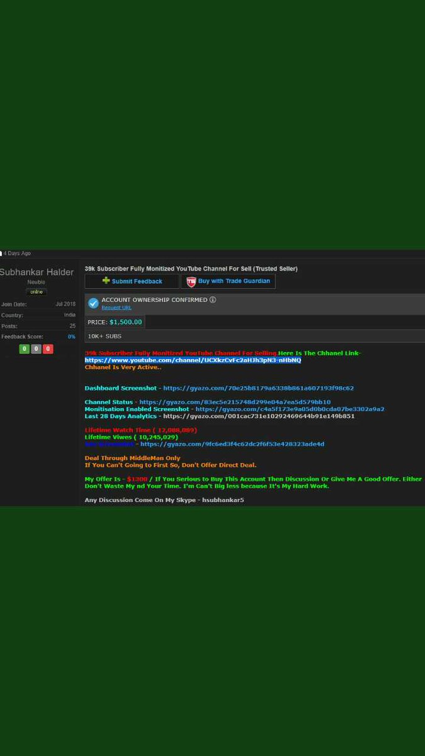The height and width of the screenshot is (756, 425).
Task: Click the info icon after Ownership Confirmed
Action: 213,300
